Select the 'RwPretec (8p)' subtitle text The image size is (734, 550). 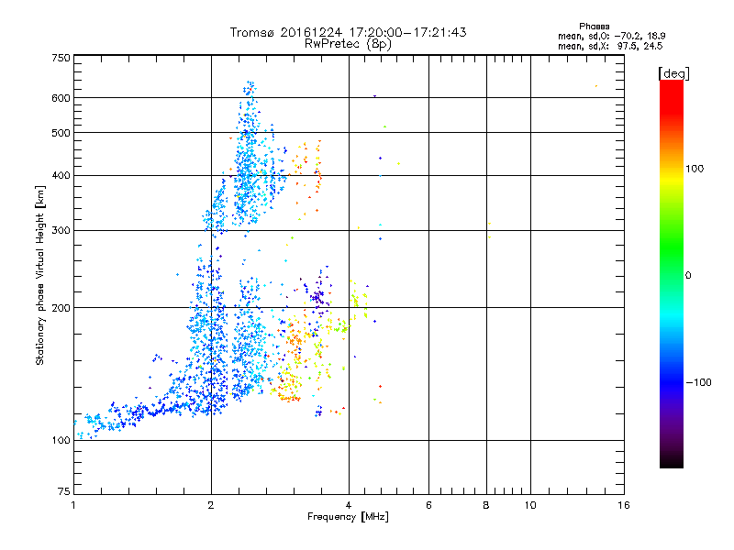348,44
